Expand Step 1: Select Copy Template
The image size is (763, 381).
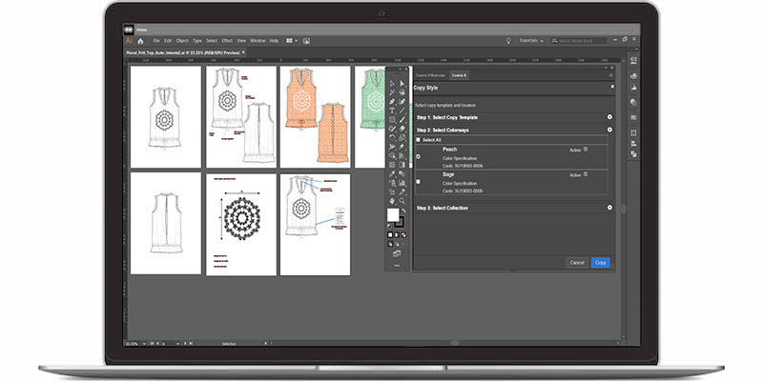609,117
